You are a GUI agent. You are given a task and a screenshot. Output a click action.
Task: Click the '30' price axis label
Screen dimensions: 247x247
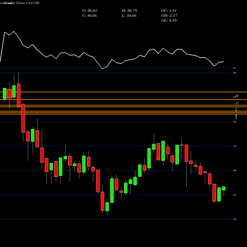[x=235, y=219]
